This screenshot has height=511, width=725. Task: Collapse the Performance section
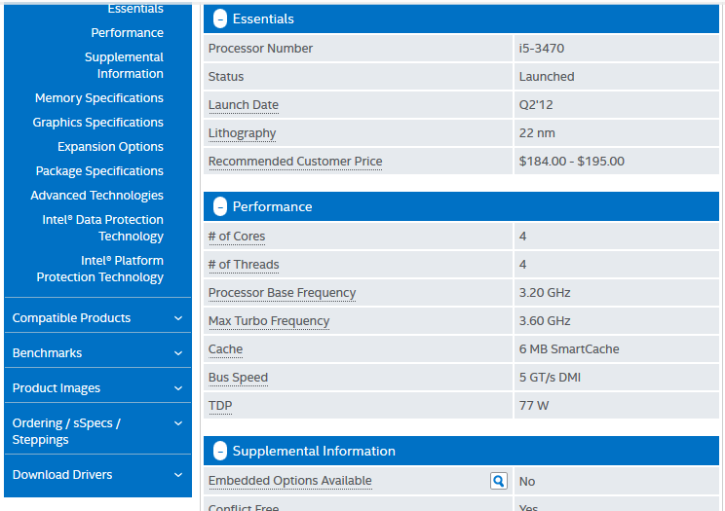[x=220, y=206]
